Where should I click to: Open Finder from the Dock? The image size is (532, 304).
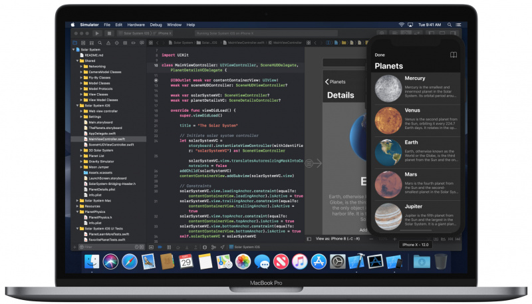(92, 261)
